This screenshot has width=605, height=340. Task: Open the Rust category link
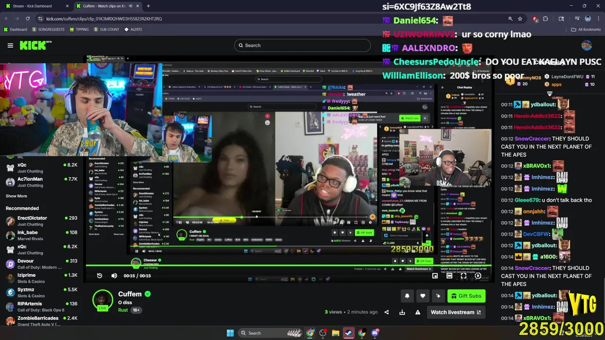(x=123, y=310)
